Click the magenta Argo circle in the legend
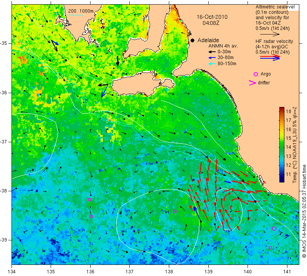The height and width of the screenshot is (276, 307). [256, 74]
